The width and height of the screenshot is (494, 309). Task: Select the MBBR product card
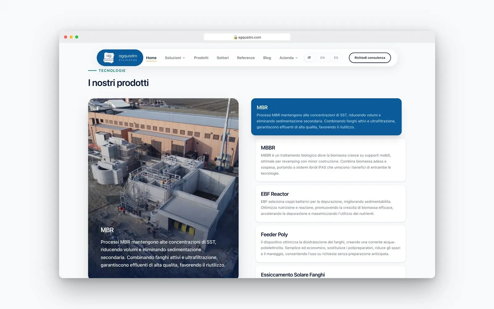tap(330, 160)
